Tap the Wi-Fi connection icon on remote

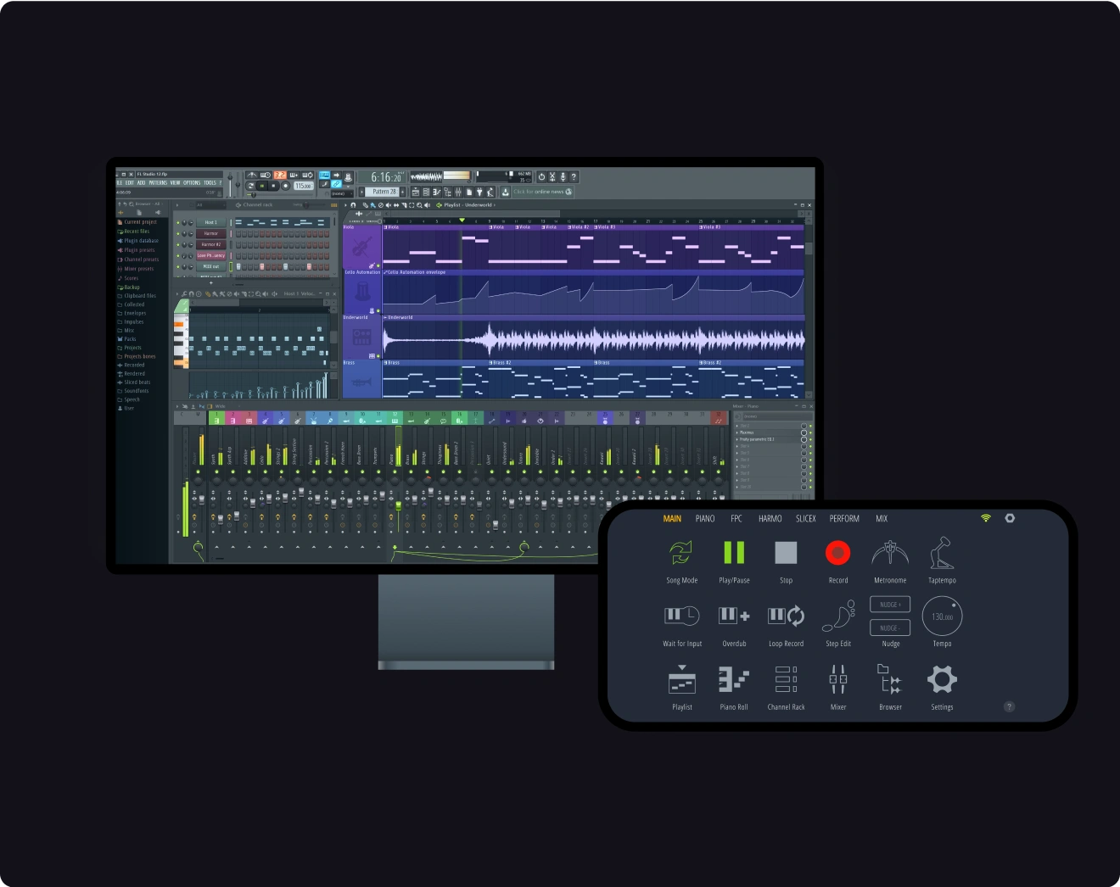pos(986,518)
